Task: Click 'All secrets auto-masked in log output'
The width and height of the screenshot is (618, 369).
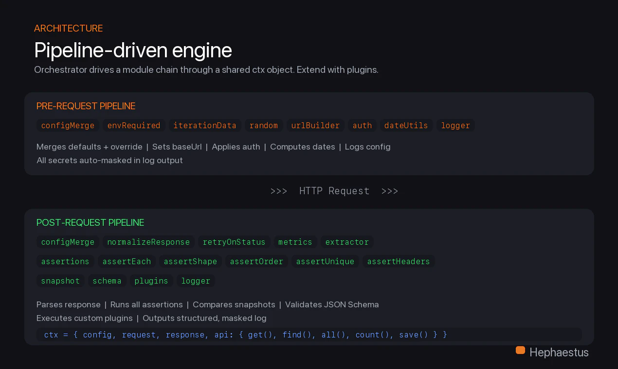Action: pos(110,160)
